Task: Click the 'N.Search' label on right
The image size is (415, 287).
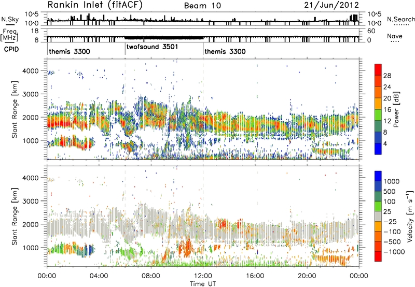Action: coord(401,19)
